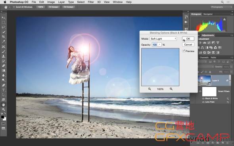Click the foreground color swatch
This screenshot has width=234, height=146.
[x=2, y=117]
